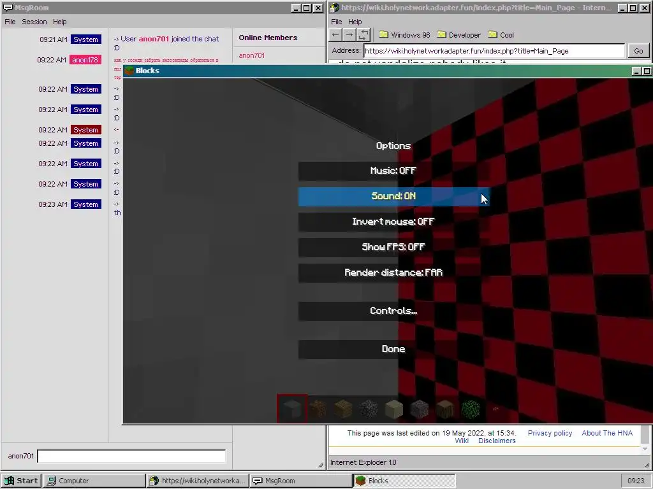The height and width of the screenshot is (489, 653).
Task: Select the dark cobblestone block in hotbar
Action: 369,409
